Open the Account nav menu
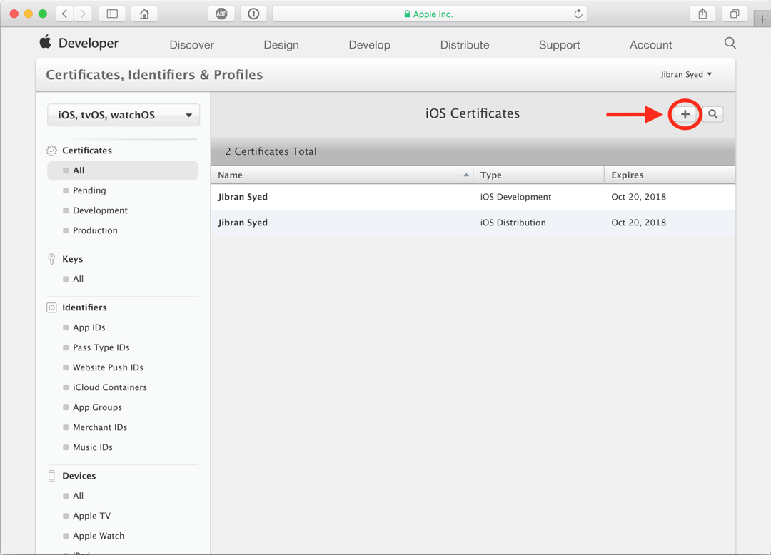 pos(651,45)
